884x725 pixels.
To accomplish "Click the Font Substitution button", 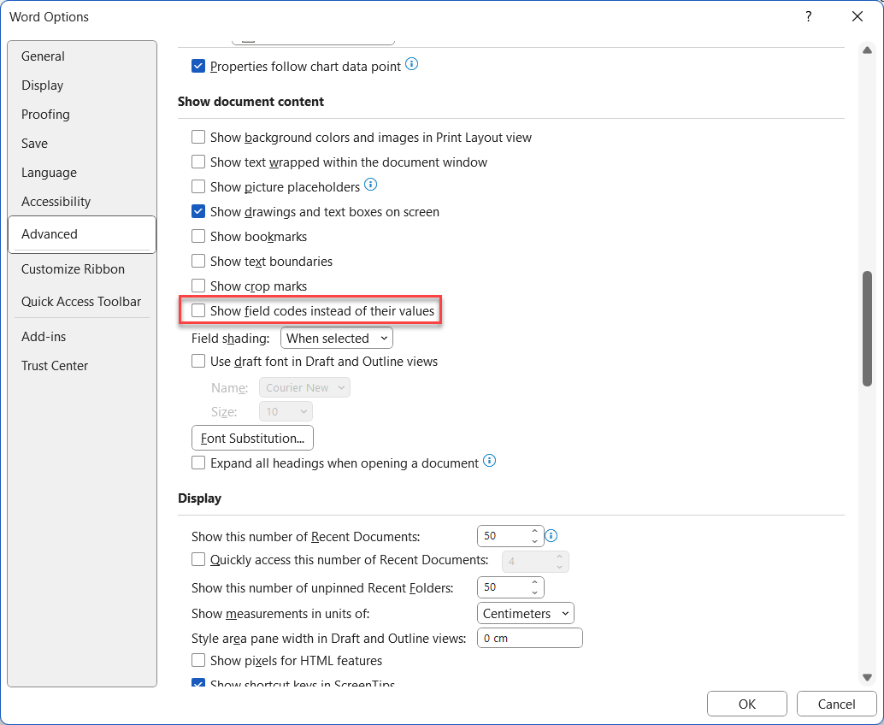I will 252,438.
